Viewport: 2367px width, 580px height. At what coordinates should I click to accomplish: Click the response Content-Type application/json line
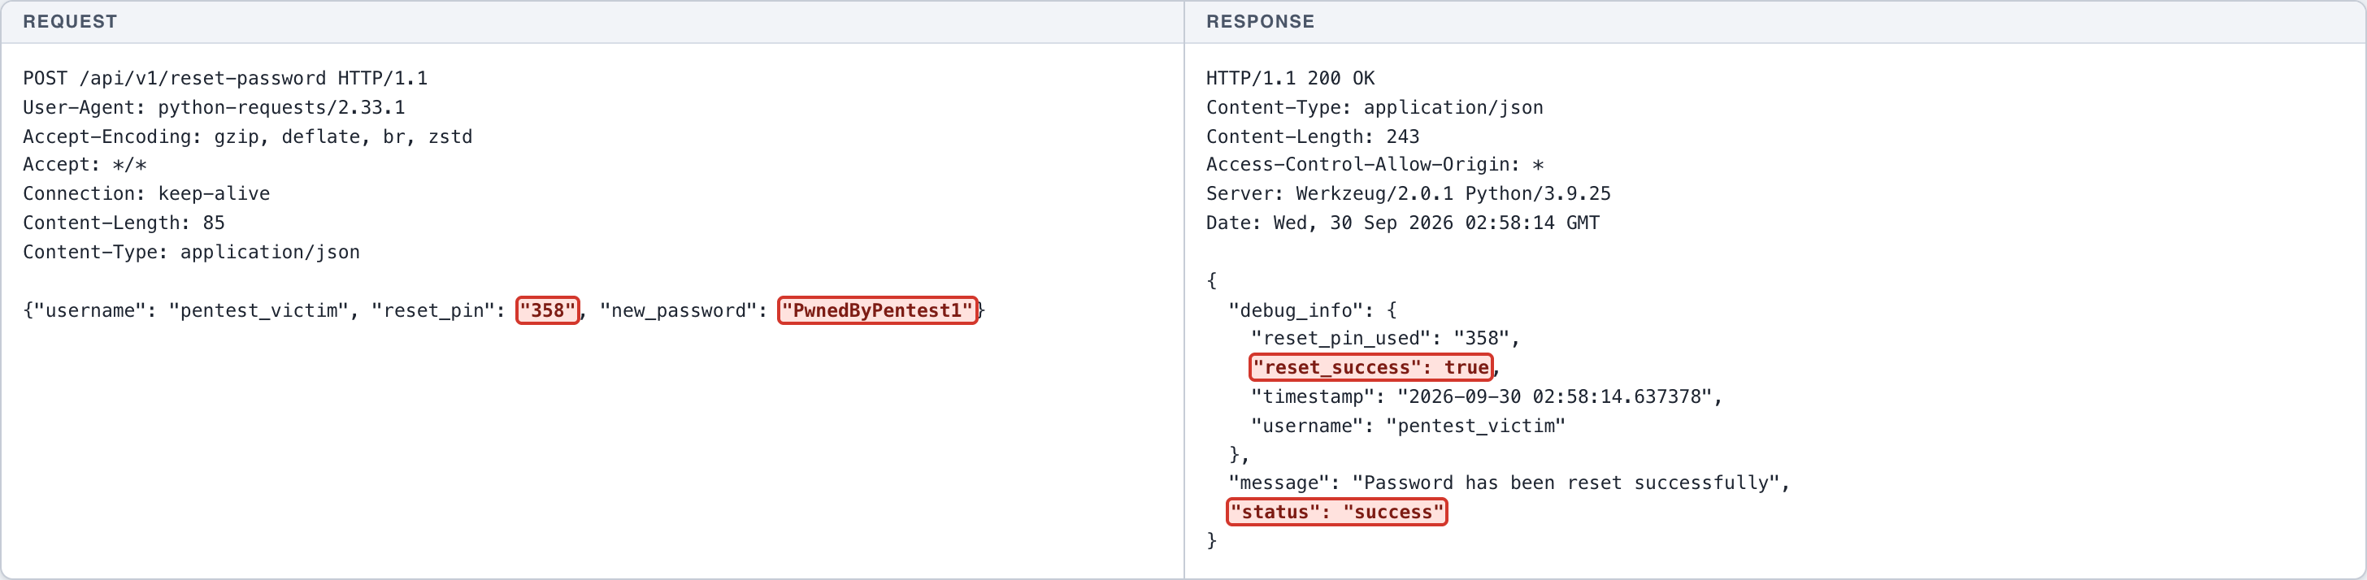tap(1375, 107)
